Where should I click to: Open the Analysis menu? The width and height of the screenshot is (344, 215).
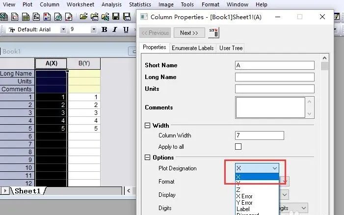click(x=111, y=4)
